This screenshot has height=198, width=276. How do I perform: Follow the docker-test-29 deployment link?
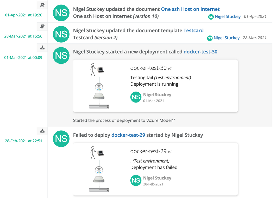(x=128, y=135)
